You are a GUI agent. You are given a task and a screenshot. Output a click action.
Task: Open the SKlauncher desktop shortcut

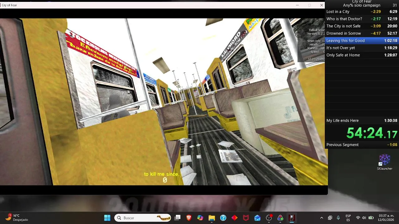[385, 162]
